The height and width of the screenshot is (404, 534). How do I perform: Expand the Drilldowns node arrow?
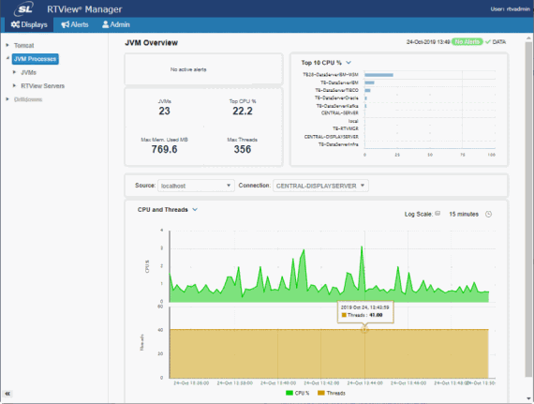7,99
